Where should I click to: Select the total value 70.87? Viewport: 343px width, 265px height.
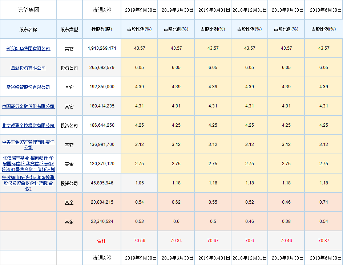(324, 241)
